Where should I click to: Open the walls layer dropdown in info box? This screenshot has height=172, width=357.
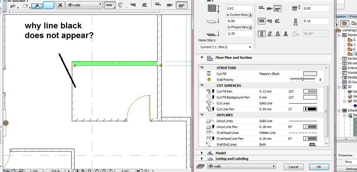click(x=84, y=5)
